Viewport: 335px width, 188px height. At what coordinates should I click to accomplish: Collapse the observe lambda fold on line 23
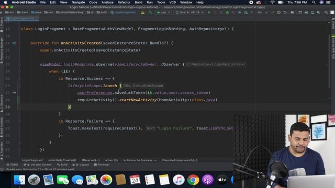[19, 64]
